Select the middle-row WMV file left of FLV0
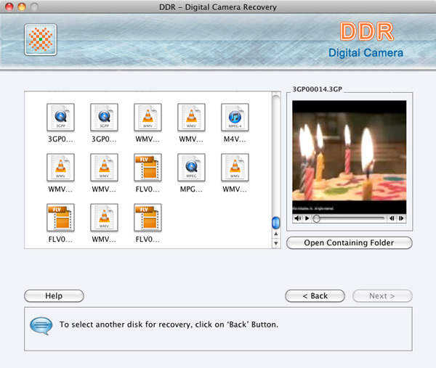Image resolution: width=436 pixels, height=368 pixels. coord(104,168)
